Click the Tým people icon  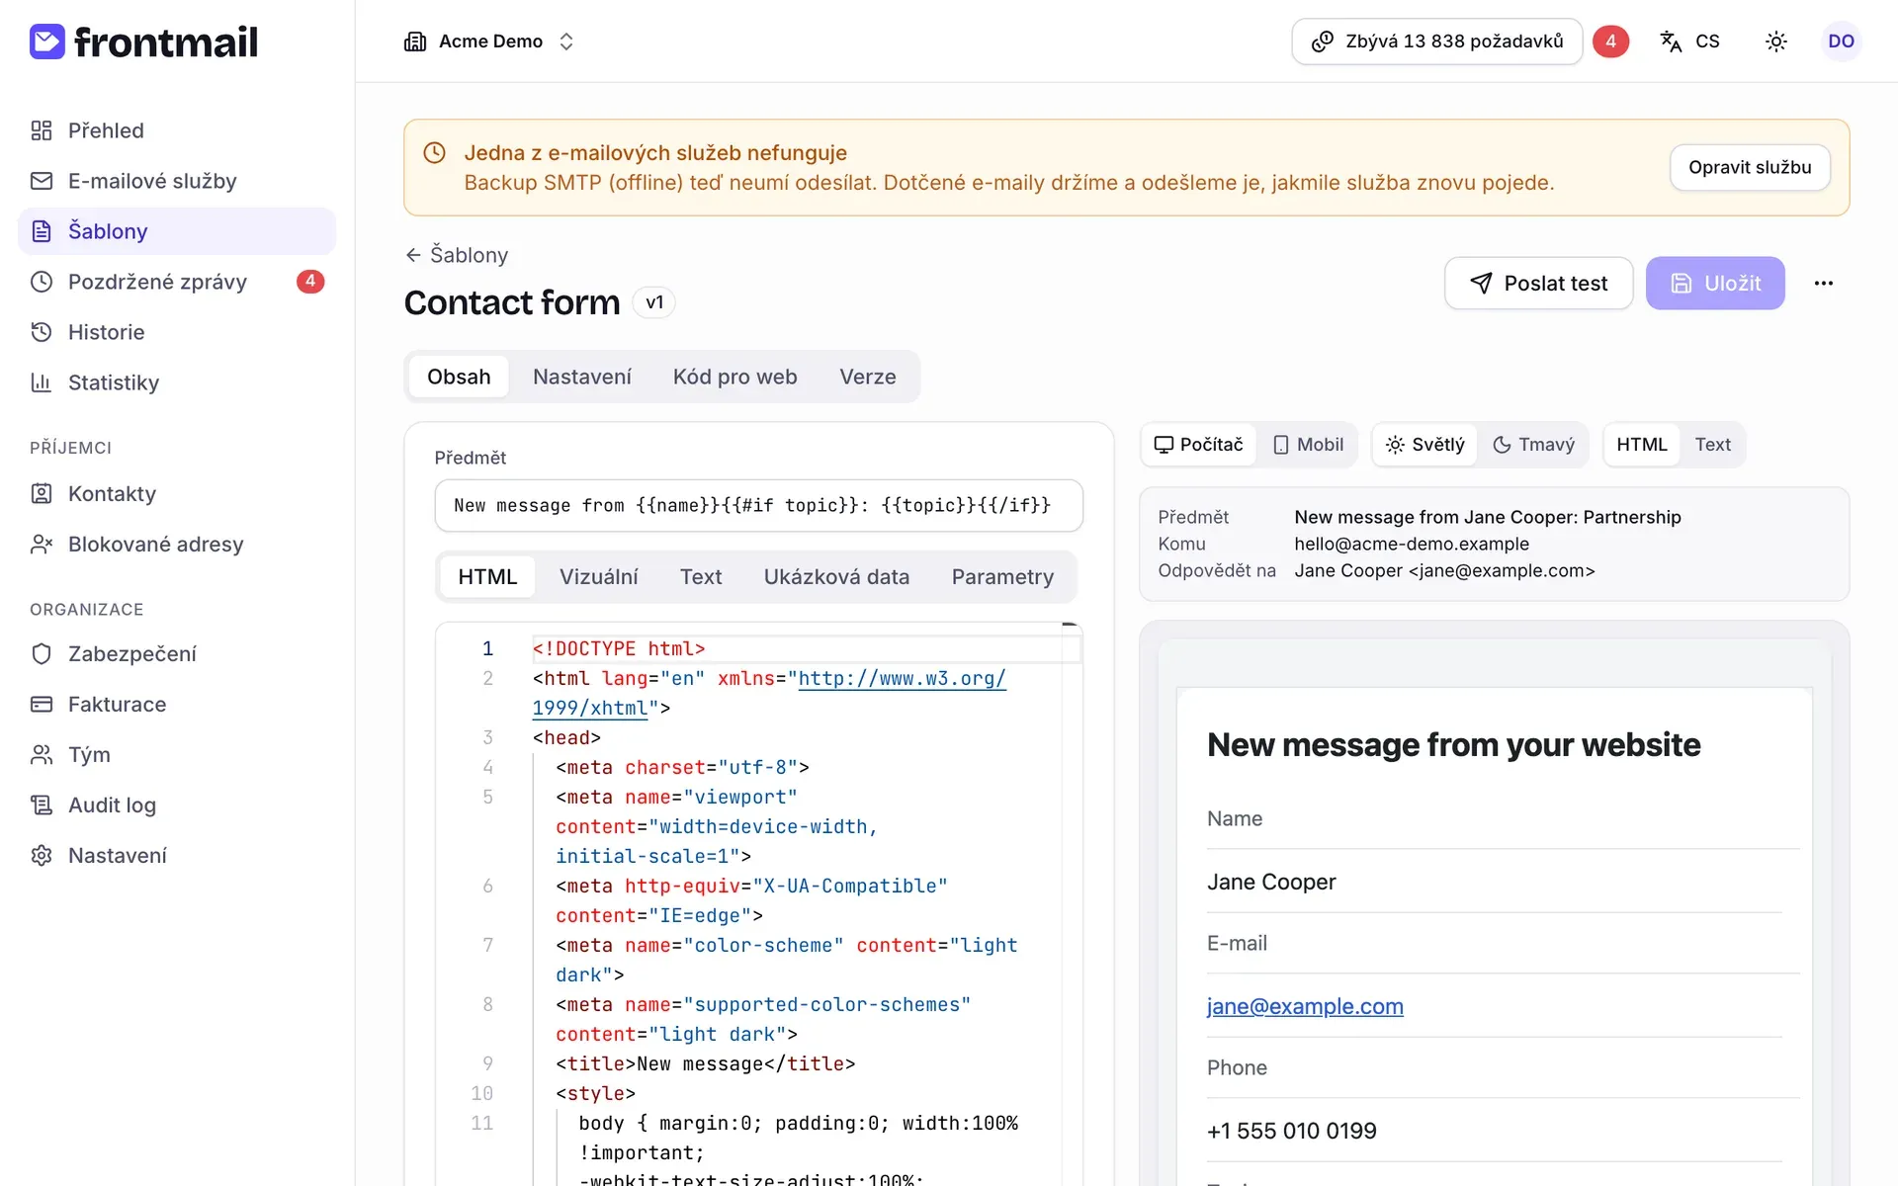(42, 754)
